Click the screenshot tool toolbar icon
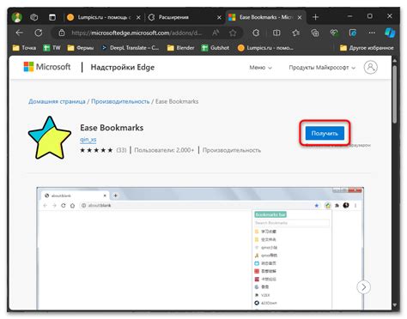The image size is (407, 319). pyautogui.click(x=353, y=33)
